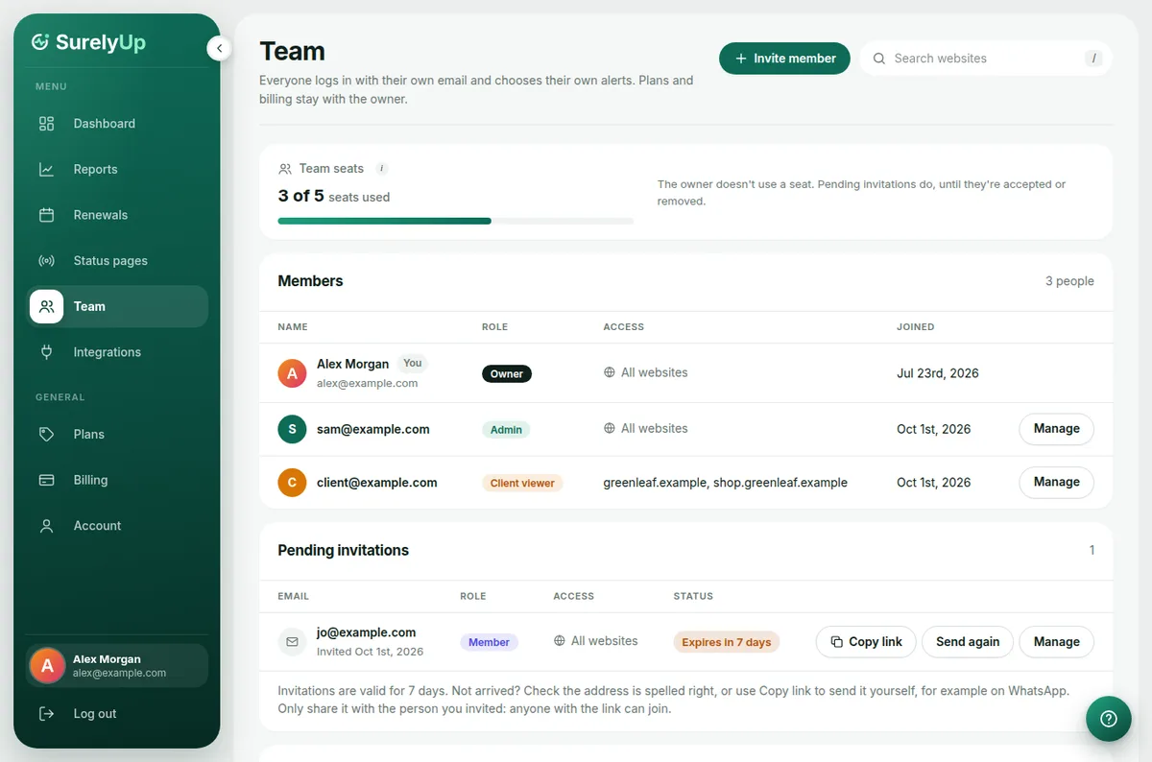Screen dimensions: 1152x762
Task: Click the 3 people count label
Action: pos(1069,281)
